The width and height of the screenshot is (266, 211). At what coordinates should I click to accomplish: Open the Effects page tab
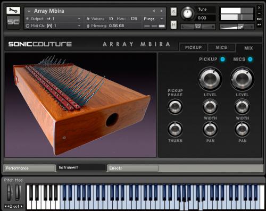pyautogui.click(x=132, y=168)
